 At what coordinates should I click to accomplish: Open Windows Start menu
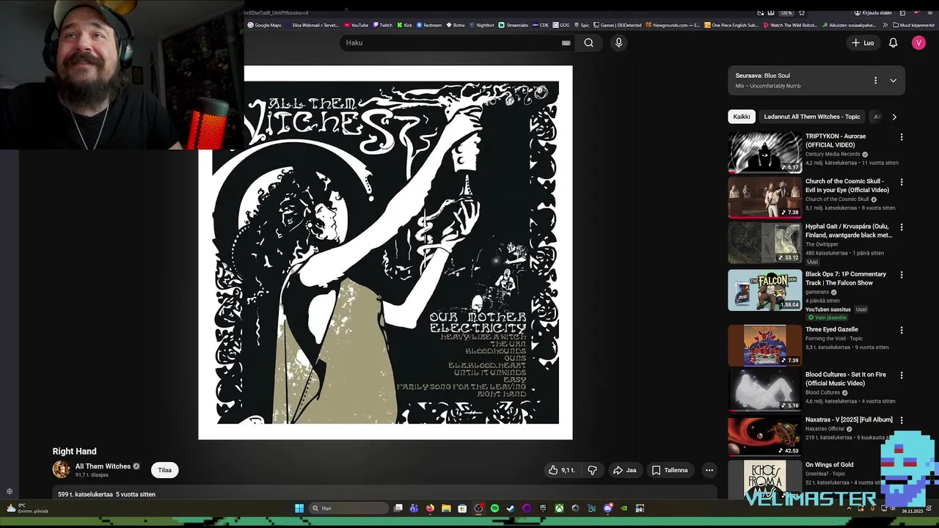coord(299,508)
